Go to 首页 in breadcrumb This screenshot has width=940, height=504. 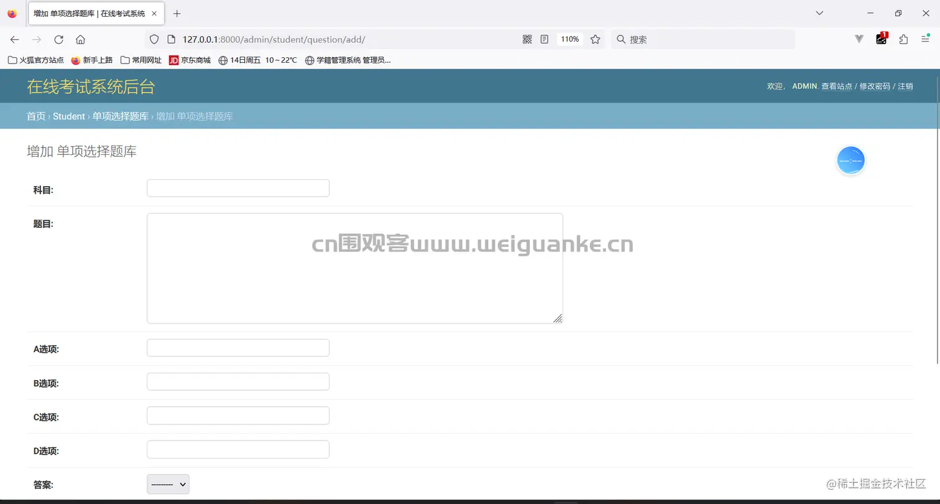(x=36, y=116)
